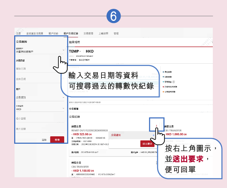
Task: Click the three-dot menu on REMIT OUT transaction
Action: (156, 126)
